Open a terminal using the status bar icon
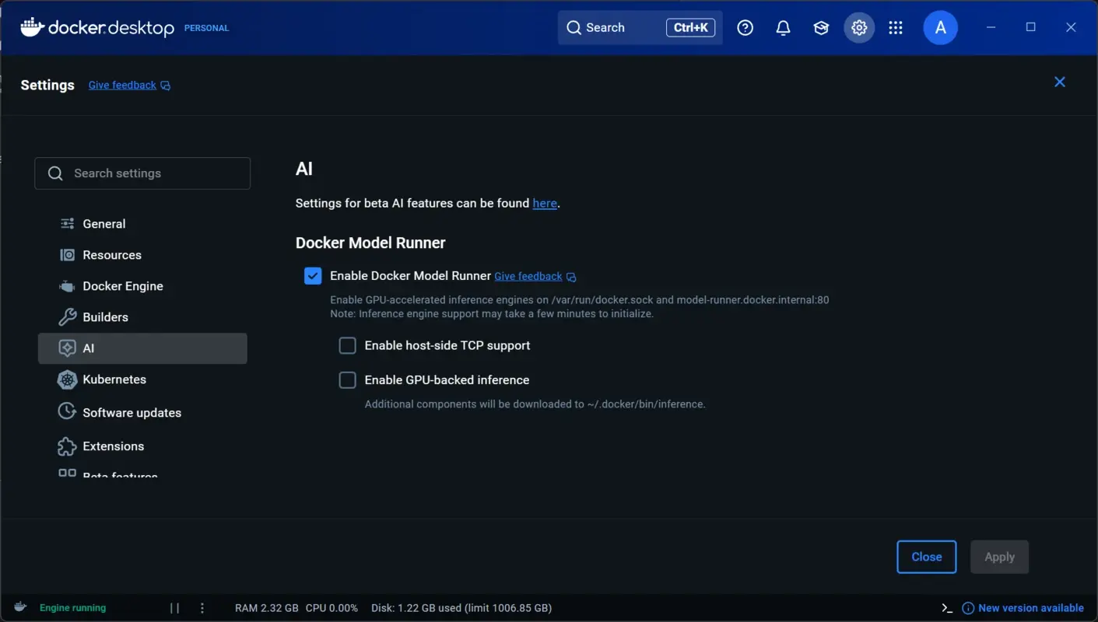 (x=946, y=607)
